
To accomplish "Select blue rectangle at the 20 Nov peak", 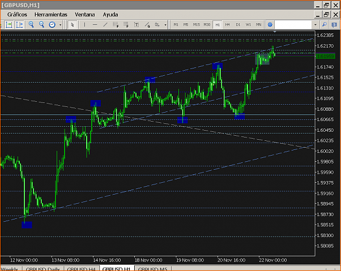I will [x=218, y=66].
